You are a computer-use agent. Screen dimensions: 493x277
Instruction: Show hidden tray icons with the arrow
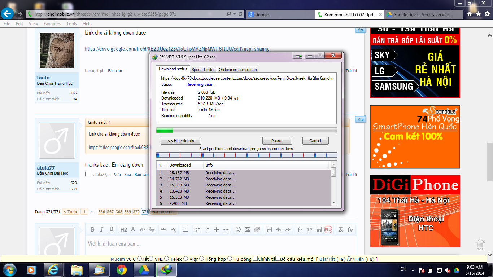pos(412,270)
